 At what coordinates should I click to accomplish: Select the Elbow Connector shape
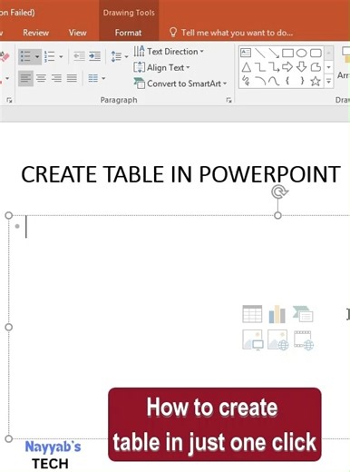[260, 67]
